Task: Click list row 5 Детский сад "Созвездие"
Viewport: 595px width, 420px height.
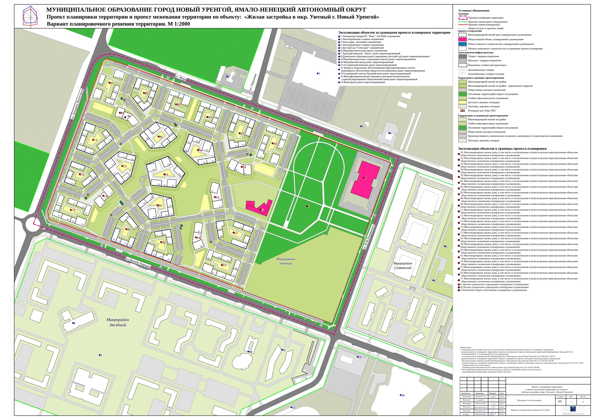Action: [361, 48]
